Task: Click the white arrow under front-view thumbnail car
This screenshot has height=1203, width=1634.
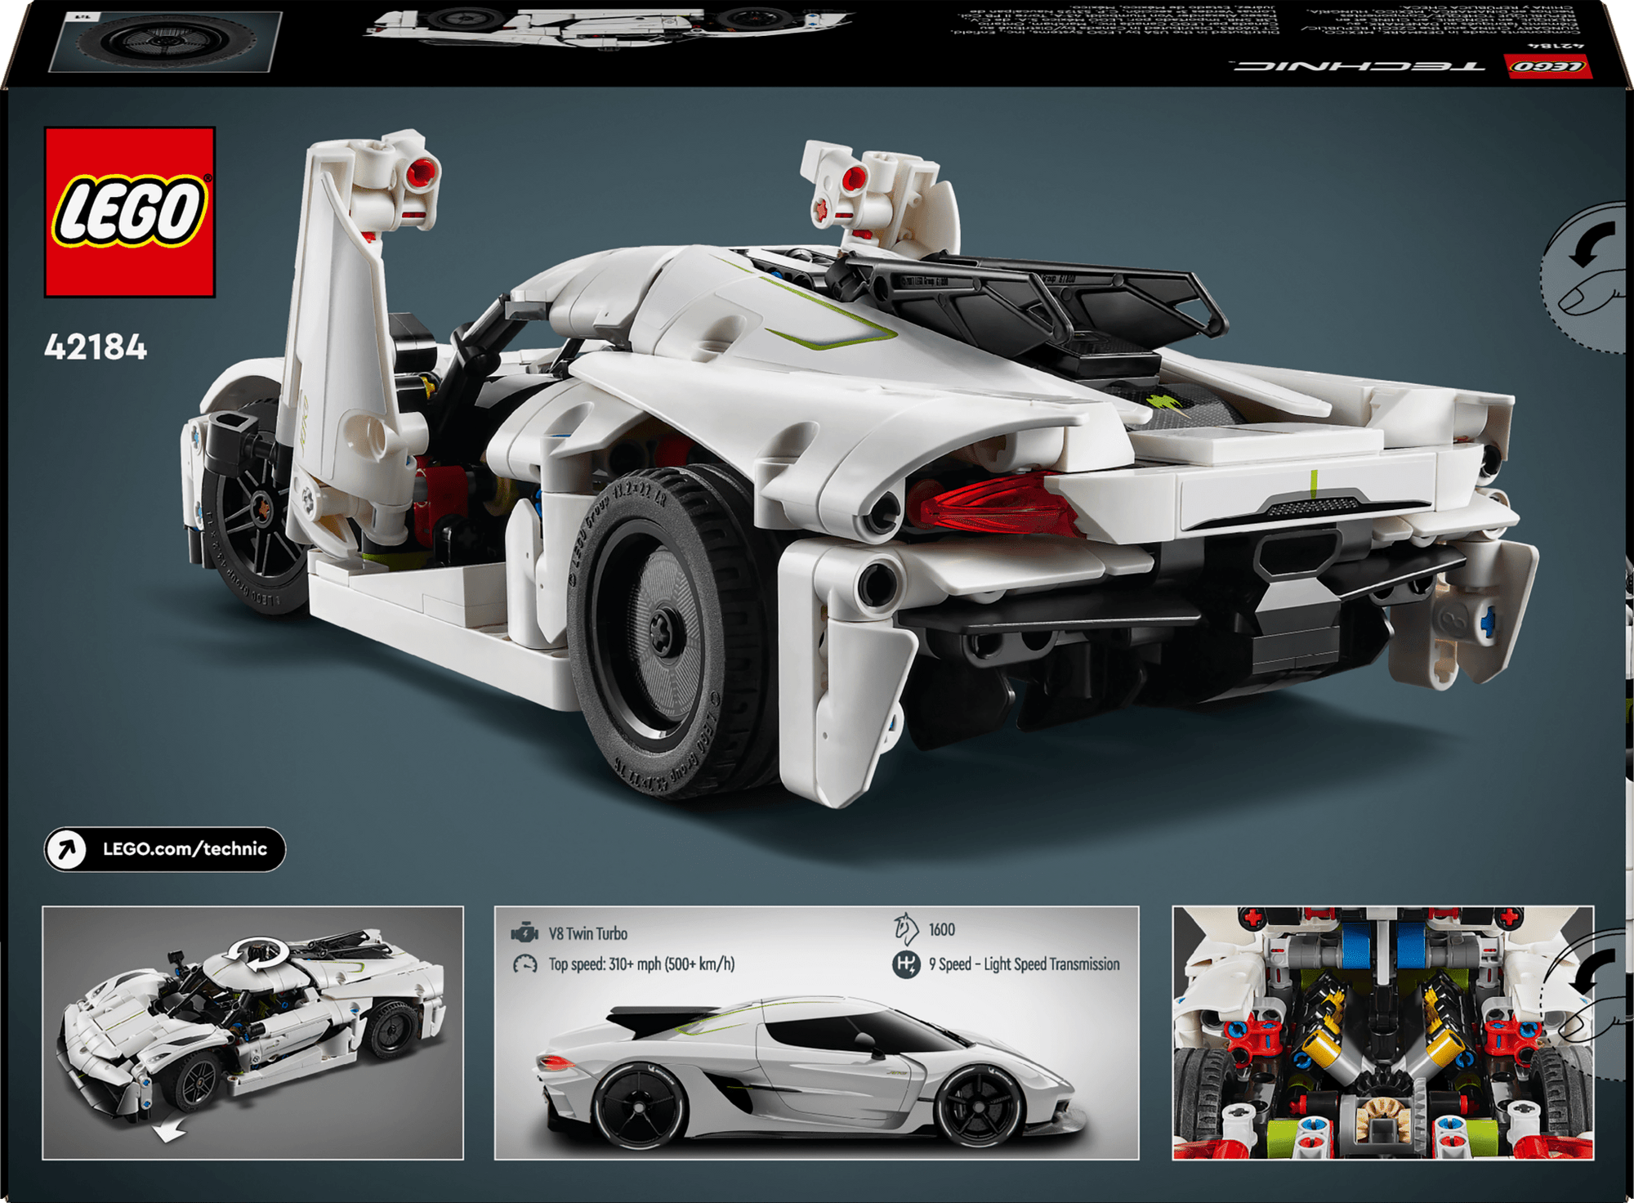Action: point(170,1131)
